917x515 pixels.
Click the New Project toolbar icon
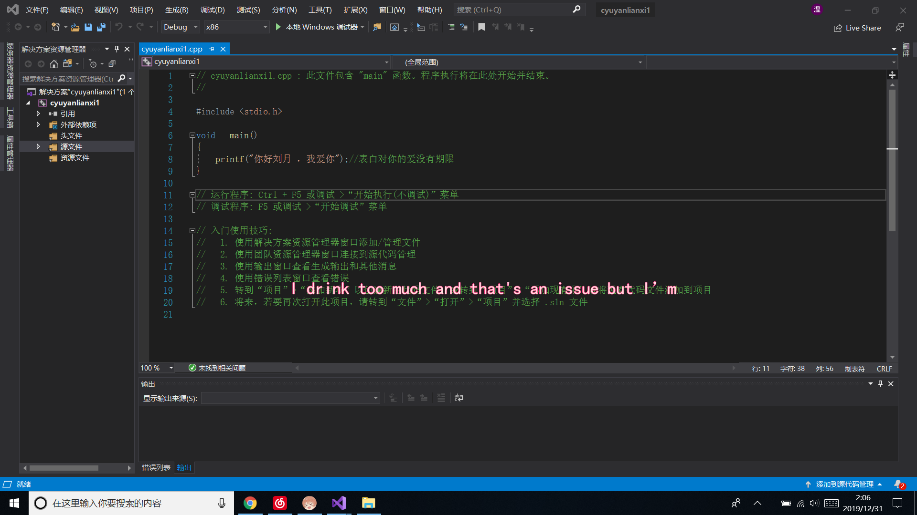coord(55,27)
